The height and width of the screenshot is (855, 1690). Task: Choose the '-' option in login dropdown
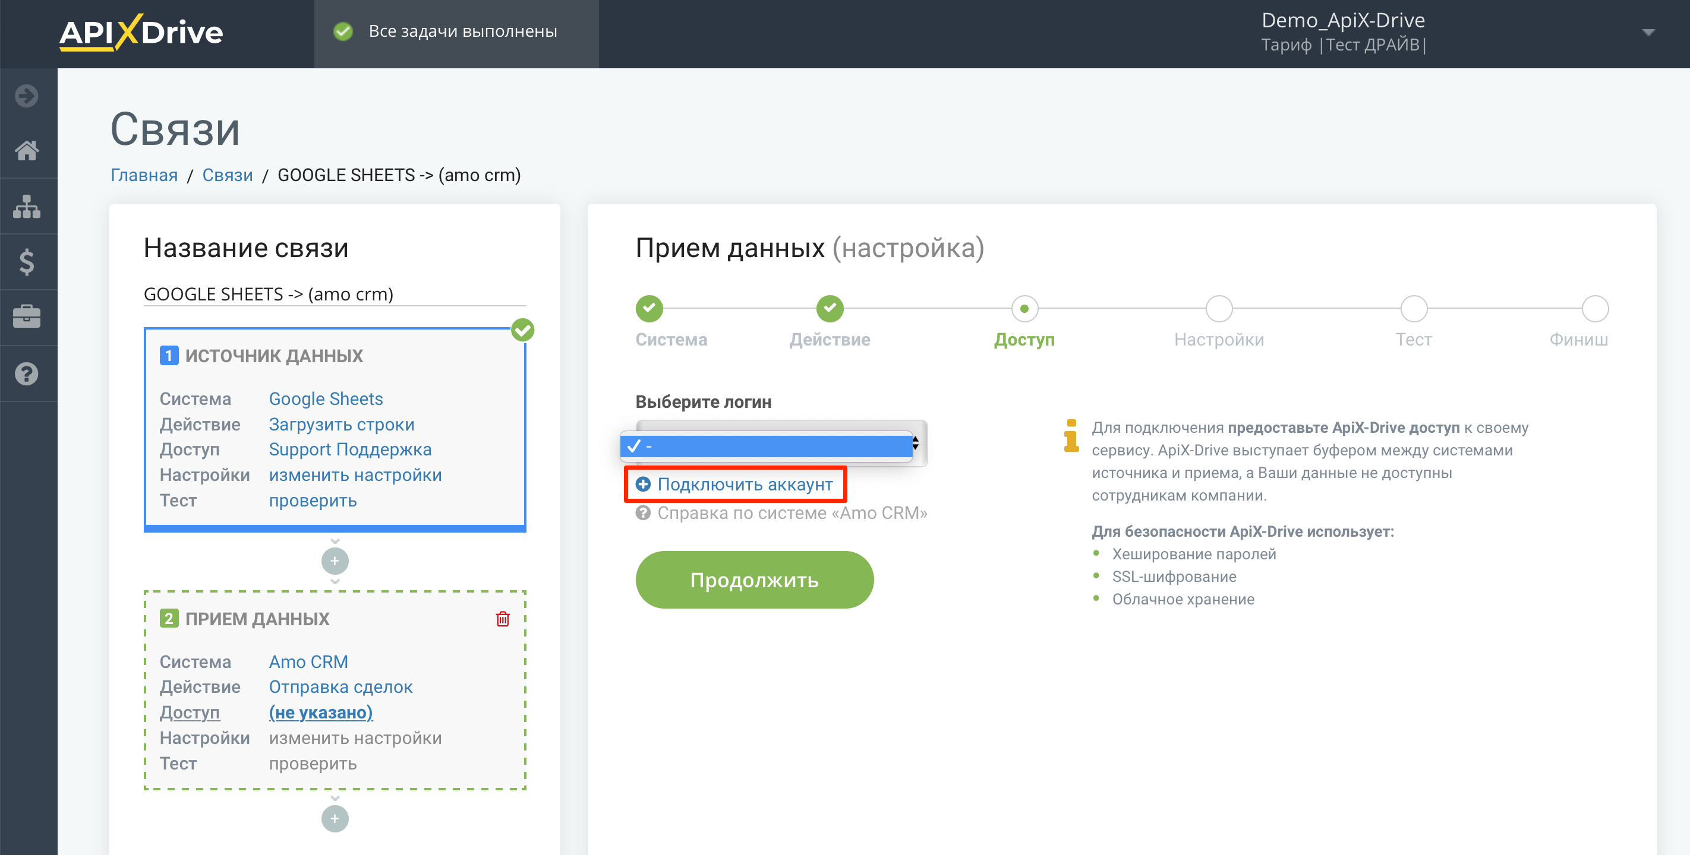tap(767, 446)
